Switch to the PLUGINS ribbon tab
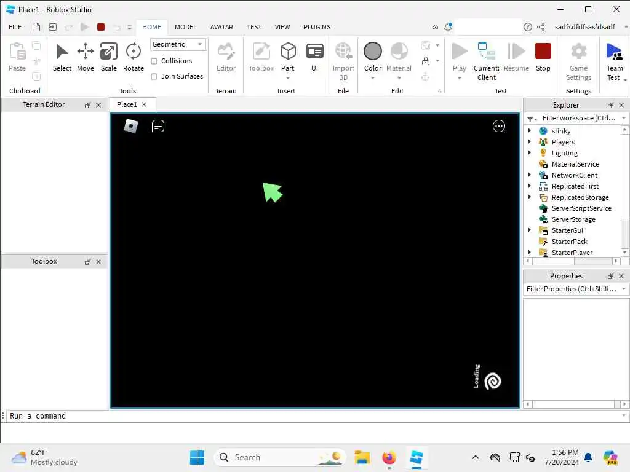The height and width of the screenshot is (472, 630). pyautogui.click(x=317, y=27)
